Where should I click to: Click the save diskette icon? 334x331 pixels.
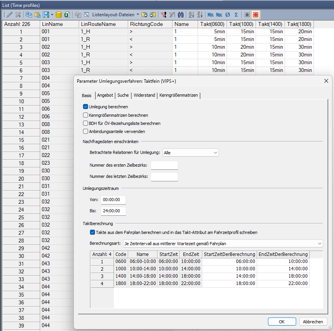pos(46,15)
